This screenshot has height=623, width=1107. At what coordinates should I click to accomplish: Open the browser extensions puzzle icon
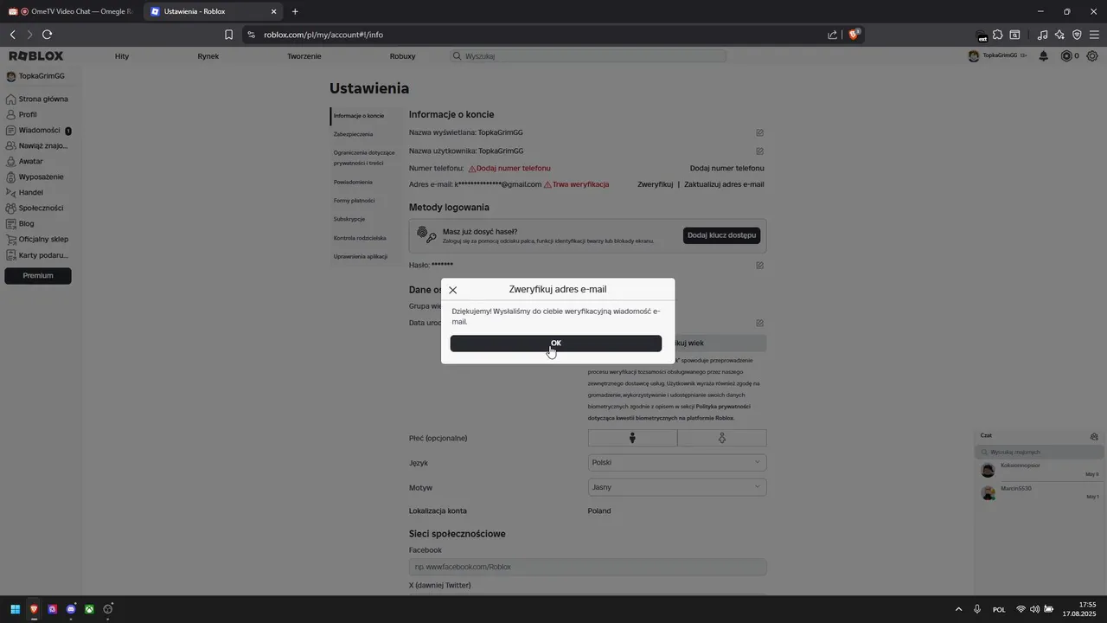[x=997, y=35]
